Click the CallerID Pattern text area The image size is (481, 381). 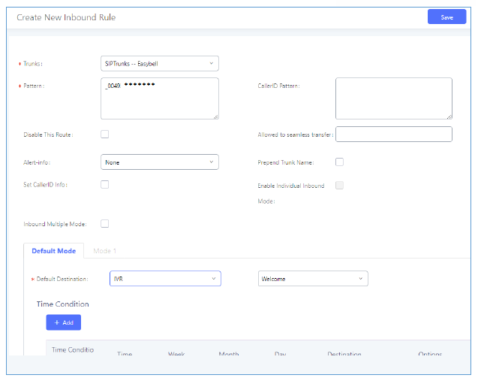coord(393,98)
